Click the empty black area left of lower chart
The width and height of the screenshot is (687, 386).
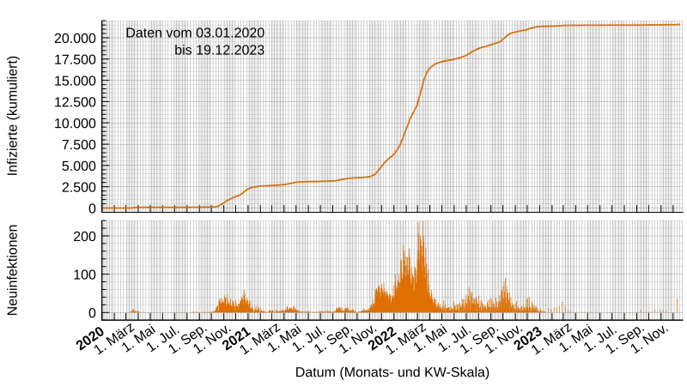[x=52, y=270]
